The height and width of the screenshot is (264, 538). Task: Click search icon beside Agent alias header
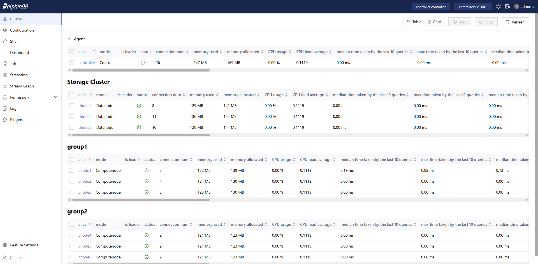(x=94, y=52)
